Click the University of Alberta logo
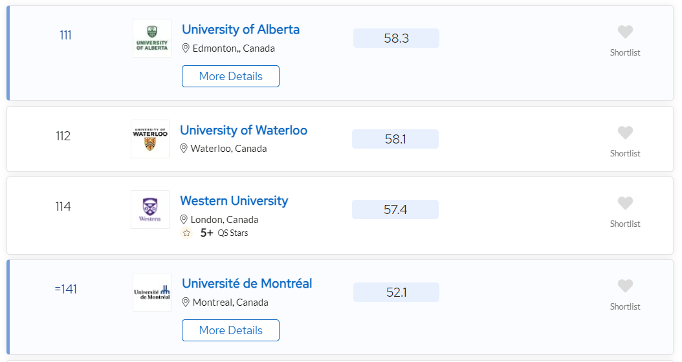 152,38
